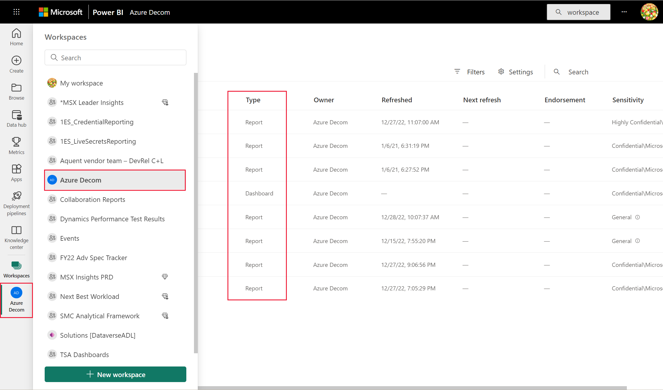Expand the Next Best Workload workspace
Image resolution: width=663 pixels, height=390 pixels.
pos(90,296)
